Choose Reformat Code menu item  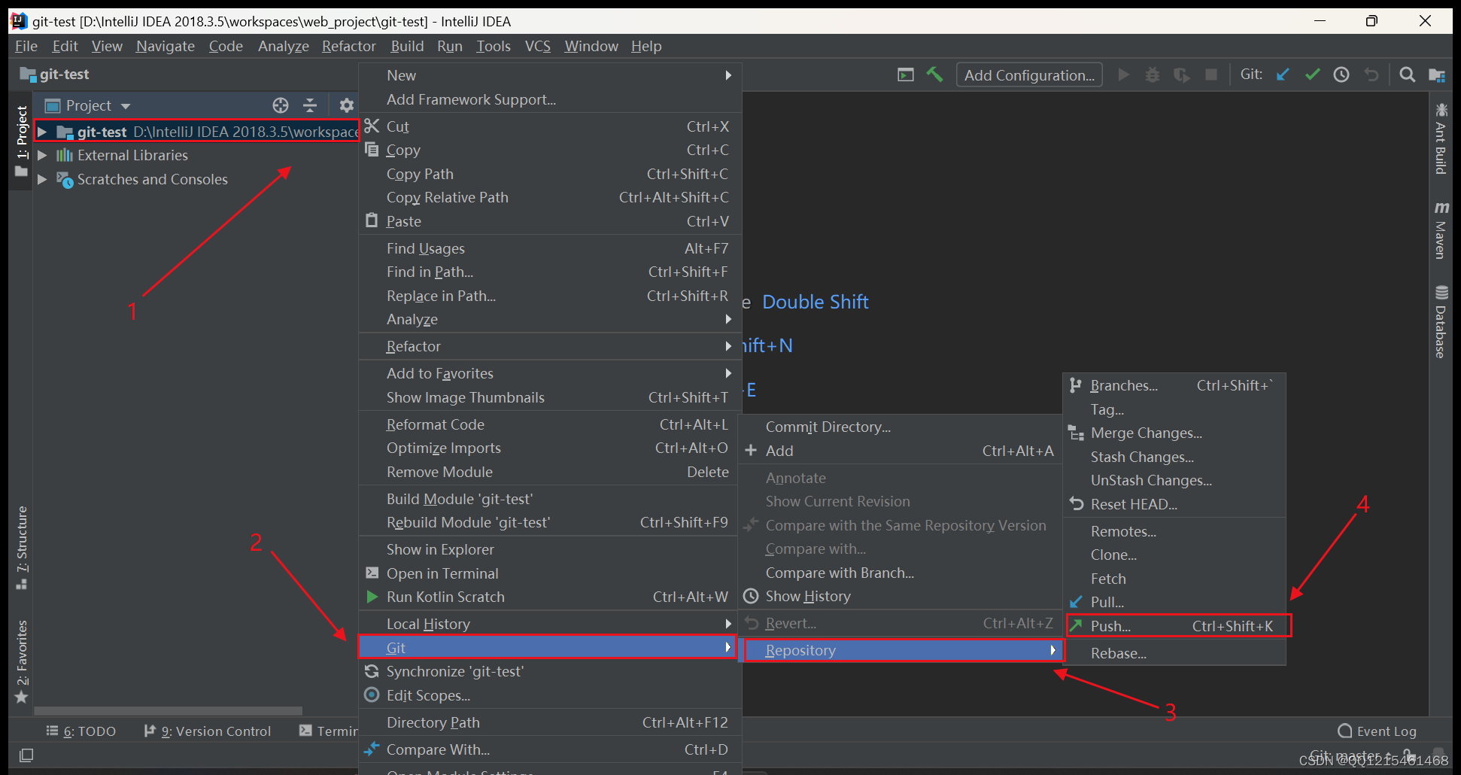pyautogui.click(x=550, y=424)
